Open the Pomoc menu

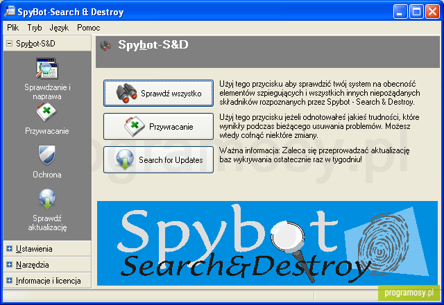click(x=89, y=28)
